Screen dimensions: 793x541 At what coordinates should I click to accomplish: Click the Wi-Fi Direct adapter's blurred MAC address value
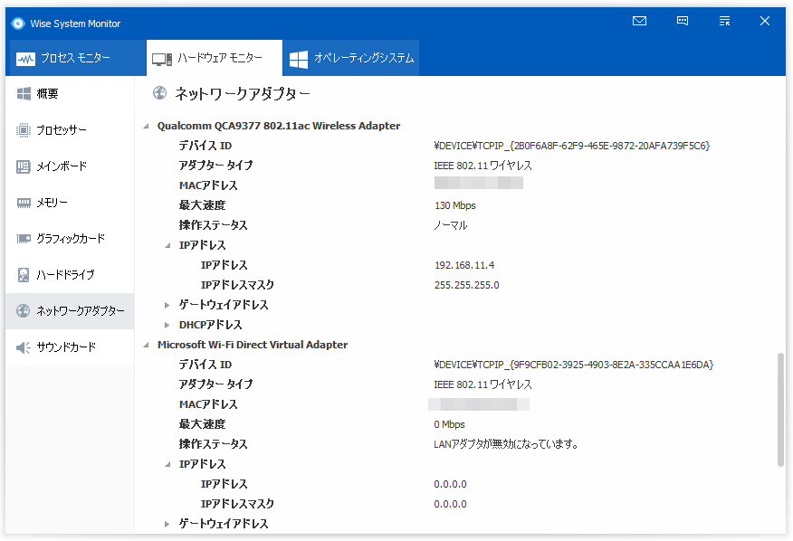[x=479, y=404]
